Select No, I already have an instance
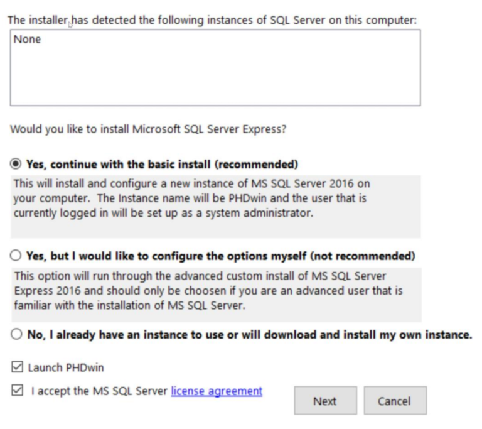Screen dimensions: 482x429 click(x=16, y=335)
